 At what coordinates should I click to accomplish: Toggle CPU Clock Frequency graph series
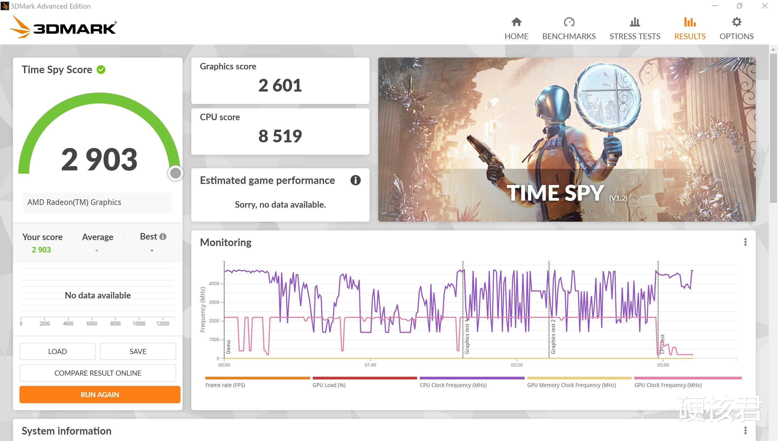point(453,385)
